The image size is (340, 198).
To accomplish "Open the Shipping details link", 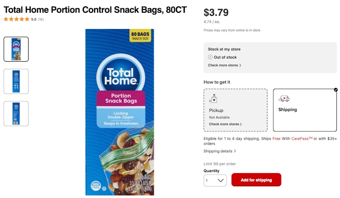I will [218, 151].
